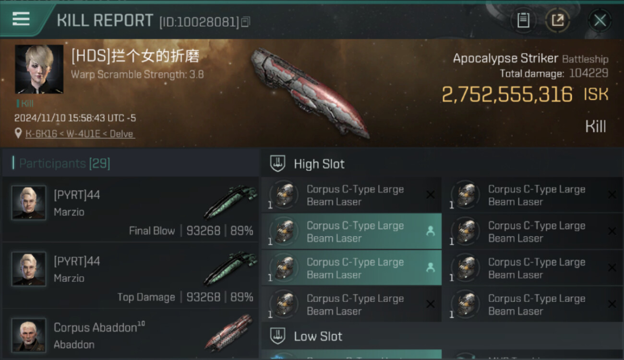Click the X on top-right Beam Laser
Image resolution: width=624 pixels, height=360 pixels.
pyautogui.click(x=612, y=194)
